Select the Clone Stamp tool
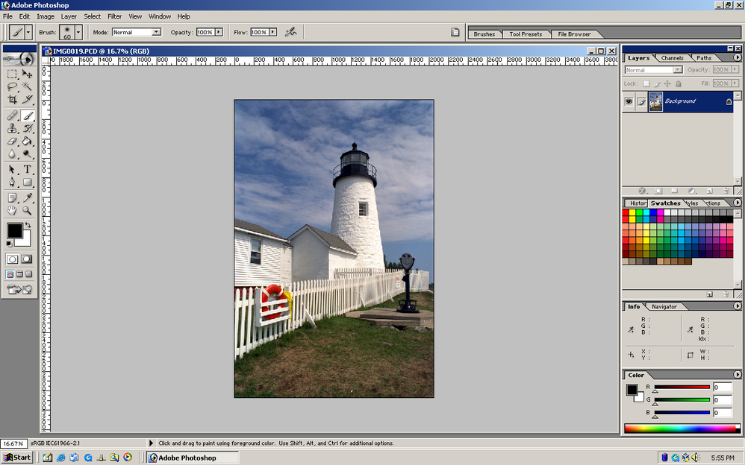Screen dimensions: 745x465 click(x=13, y=128)
